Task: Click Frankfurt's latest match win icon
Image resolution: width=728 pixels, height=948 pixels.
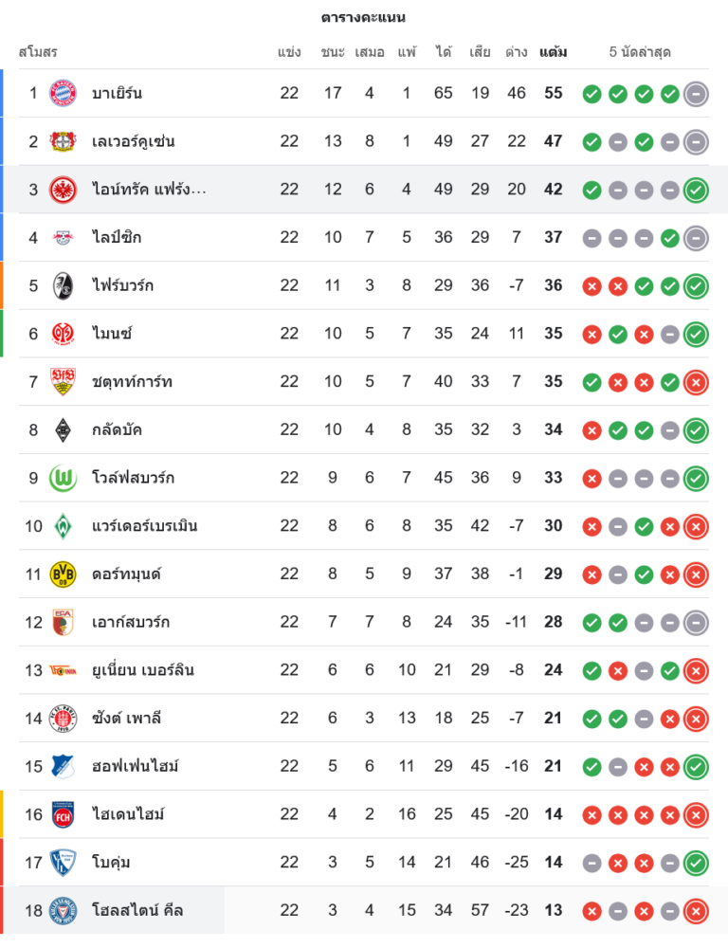Action: 696,190
